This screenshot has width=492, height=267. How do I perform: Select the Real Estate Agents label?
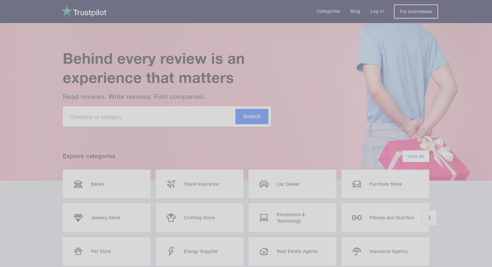[x=297, y=251]
